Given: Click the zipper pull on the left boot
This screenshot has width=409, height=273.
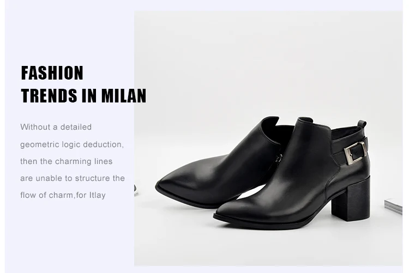Looking at the screenshot, I should [x=280, y=157].
